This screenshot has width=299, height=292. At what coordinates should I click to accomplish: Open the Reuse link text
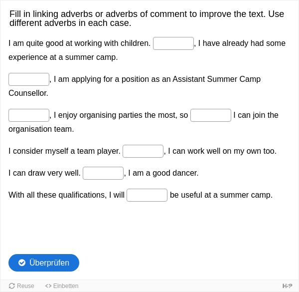[x=25, y=286]
